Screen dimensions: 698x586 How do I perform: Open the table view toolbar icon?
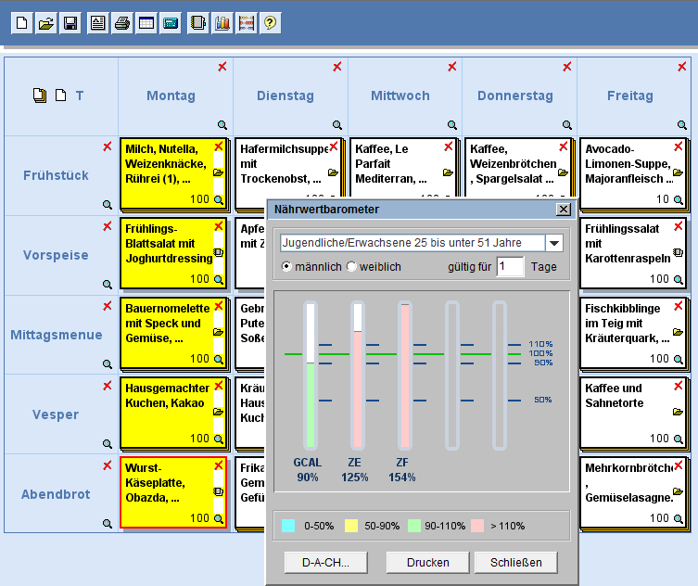pos(146,23)
